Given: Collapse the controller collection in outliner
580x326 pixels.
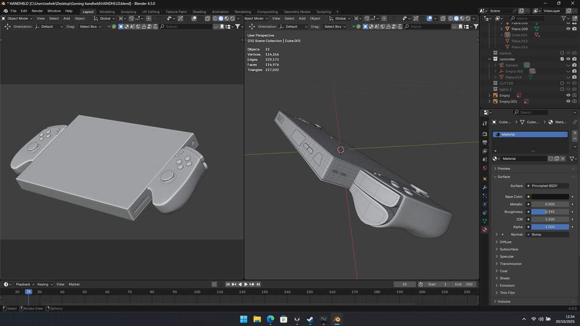Looking at the screenshot, I should (490, 59).
